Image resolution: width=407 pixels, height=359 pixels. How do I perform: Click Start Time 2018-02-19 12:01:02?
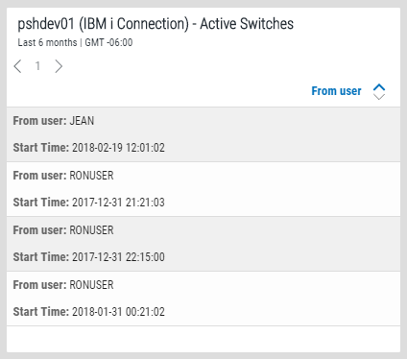tap(89, 148)
